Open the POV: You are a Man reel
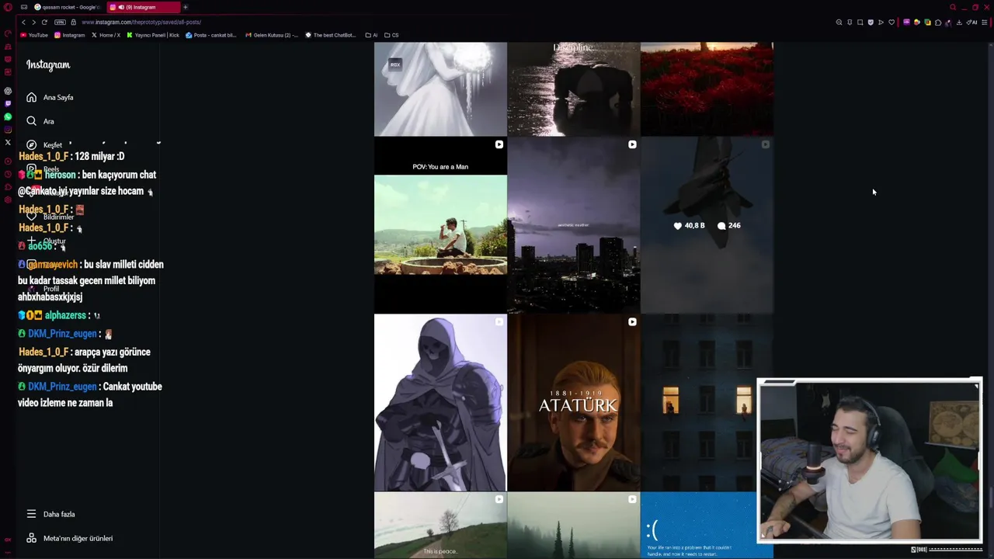Screen dimensions: 994x559 coord(440,225)
